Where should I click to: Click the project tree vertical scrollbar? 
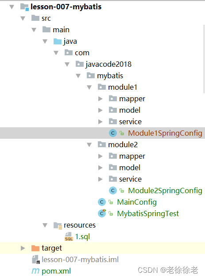[204, 59]
